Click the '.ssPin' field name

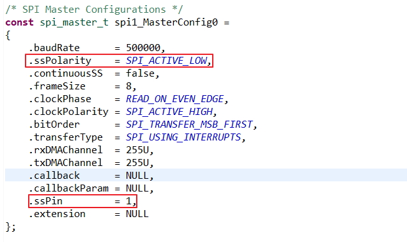coord(46,201)
